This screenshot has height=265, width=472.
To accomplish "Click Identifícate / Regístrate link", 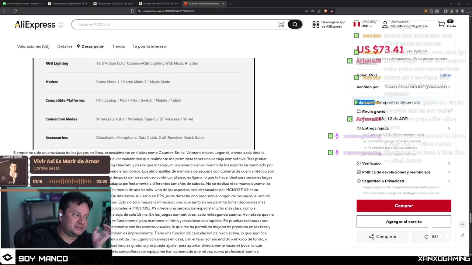I will [x=409, y=26].
